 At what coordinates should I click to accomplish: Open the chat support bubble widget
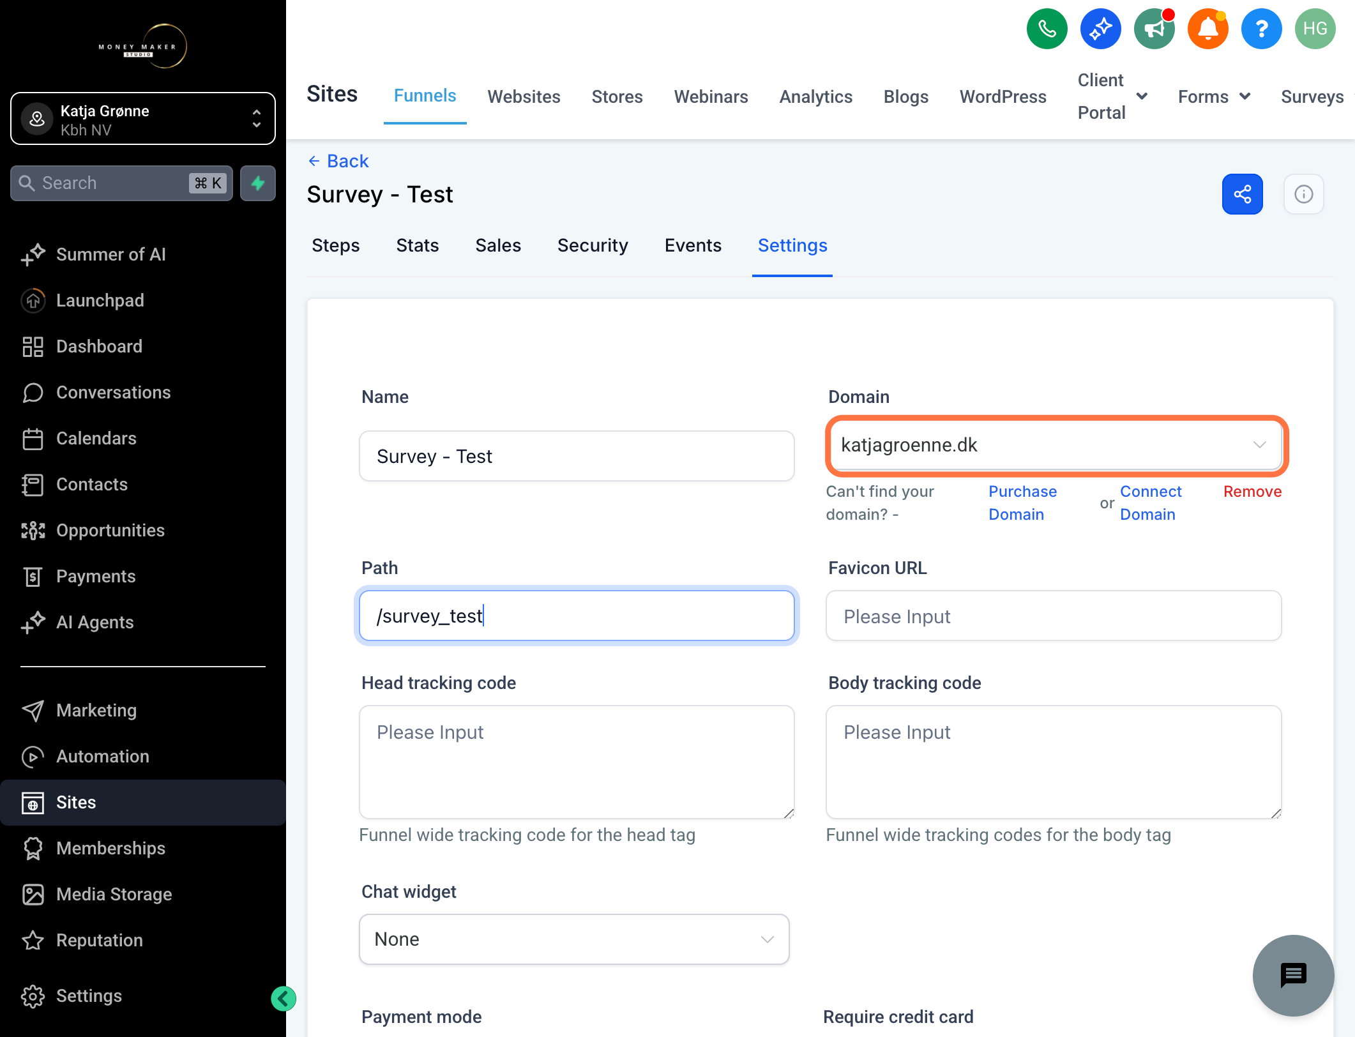pyautogui.click(x=1293, y=975)
